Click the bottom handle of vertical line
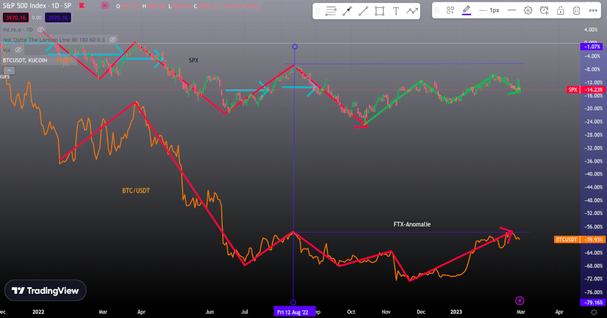The image size is (607, 318). (293, 302)
